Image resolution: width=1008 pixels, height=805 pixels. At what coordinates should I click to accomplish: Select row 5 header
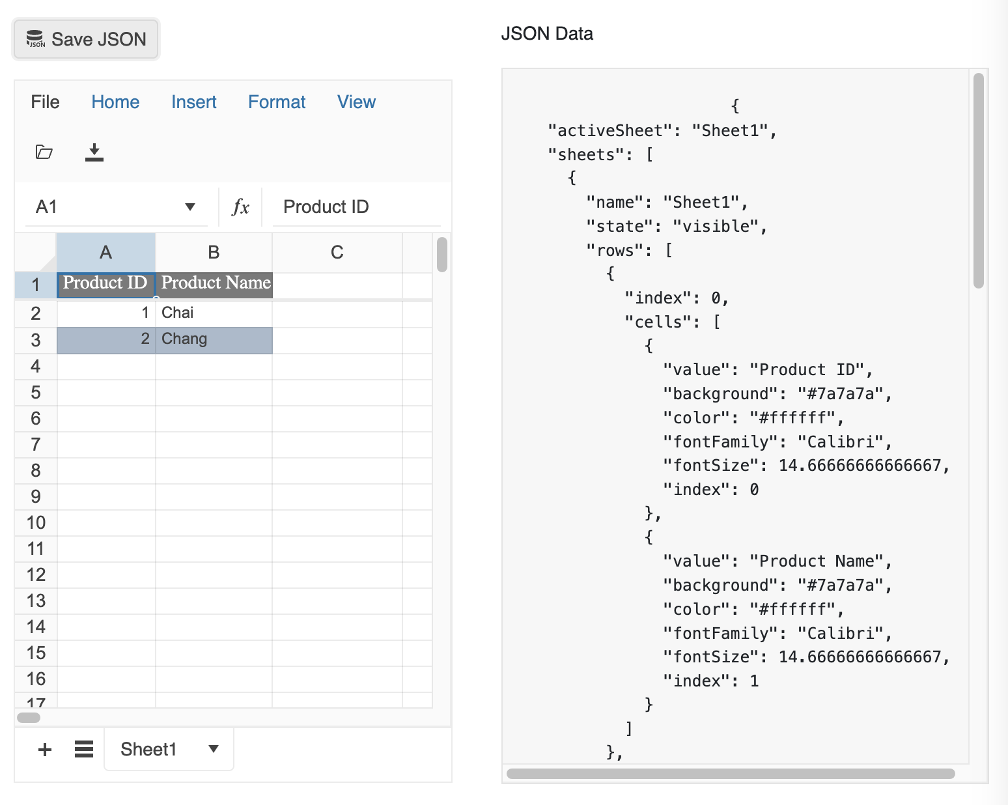pyautogui.click(x=36, y=393)
